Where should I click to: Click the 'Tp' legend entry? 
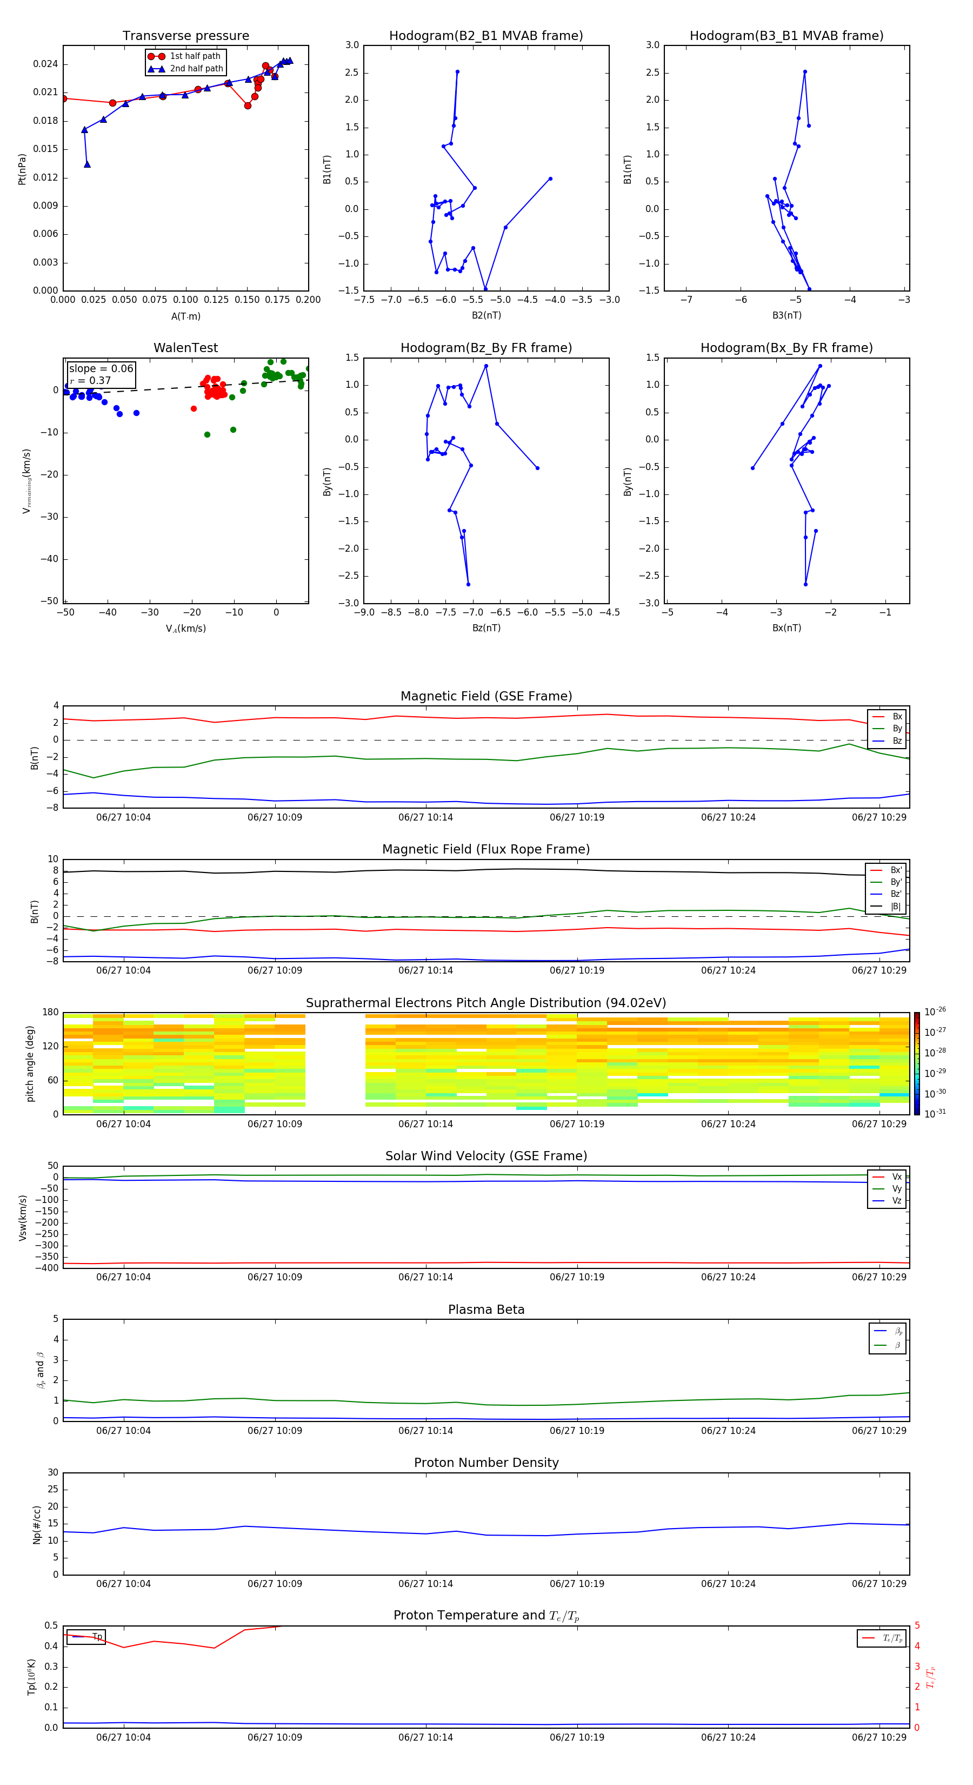(86, 1637)
